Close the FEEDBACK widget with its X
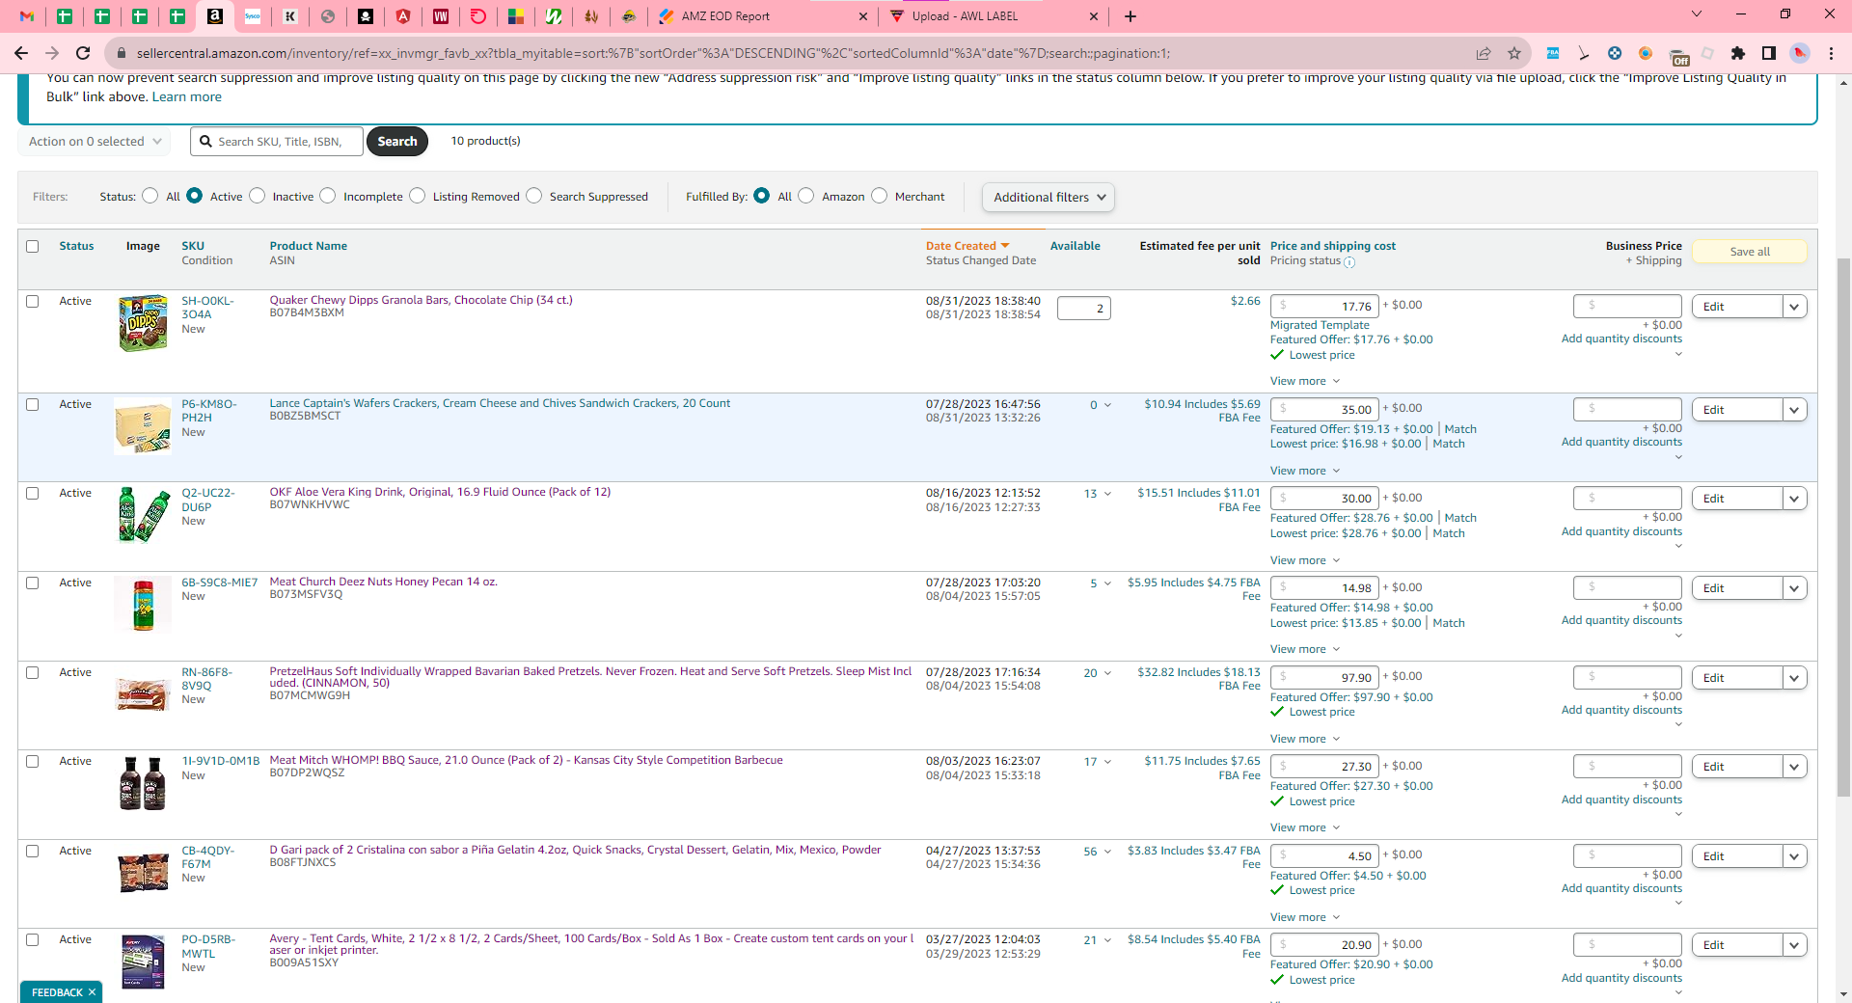 [93, 992]
